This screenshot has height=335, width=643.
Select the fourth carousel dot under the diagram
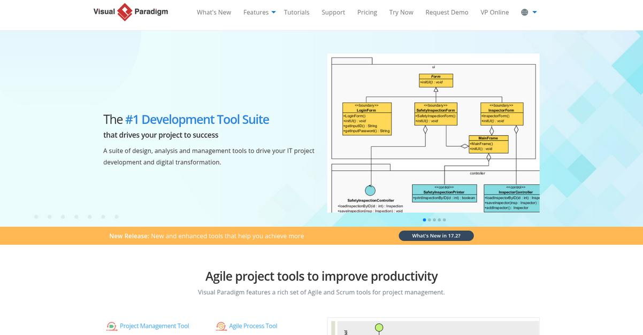pyautogui.click(x=439, y=220)
